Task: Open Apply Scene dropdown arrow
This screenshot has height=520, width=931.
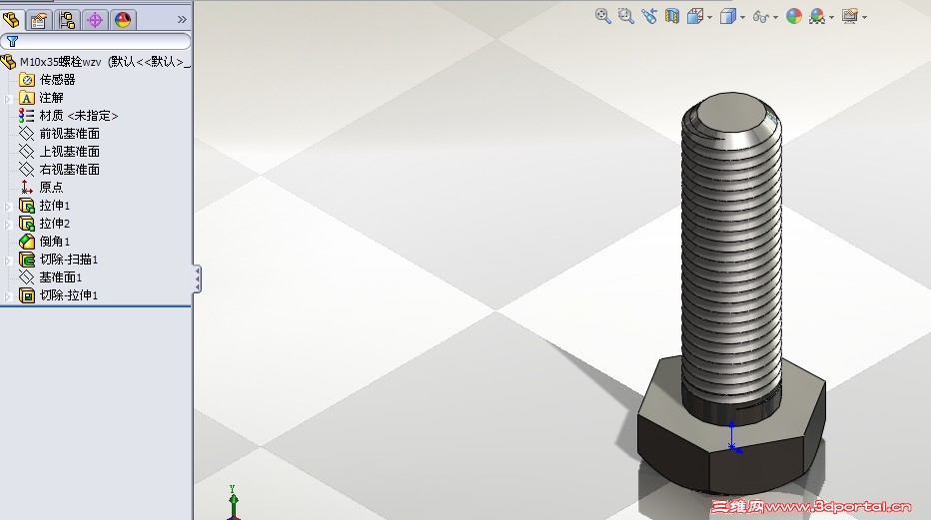Action: 831,18
